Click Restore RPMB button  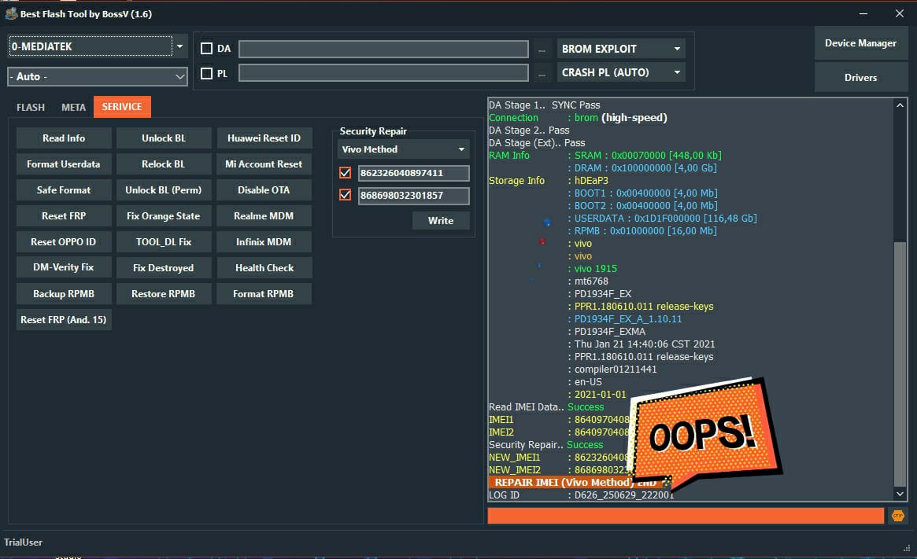click(164, 294)
